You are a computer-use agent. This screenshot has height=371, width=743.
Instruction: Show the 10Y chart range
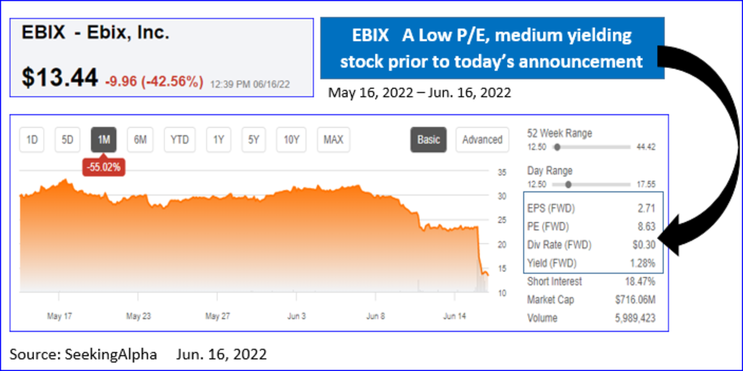tap(290, 139)
